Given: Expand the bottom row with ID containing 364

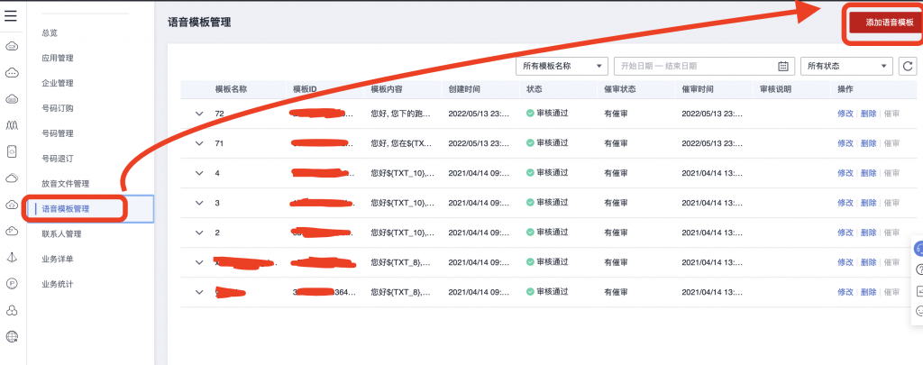Looking at the screenshot, I should 199,292.
